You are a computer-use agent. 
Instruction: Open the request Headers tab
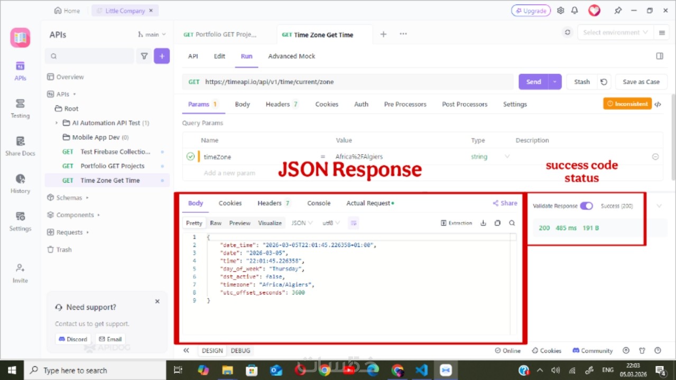click(282, 104)
